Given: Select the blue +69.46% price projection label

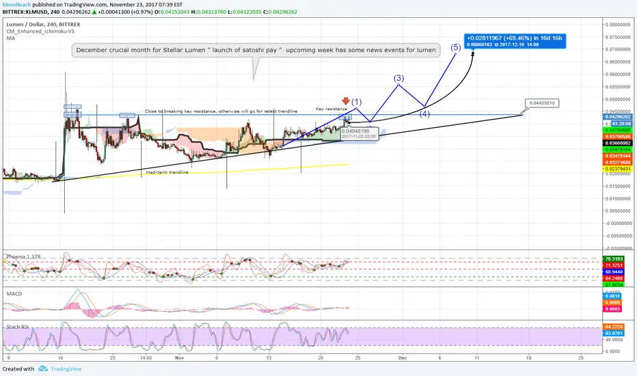Looking at the screenshot, I should click(x=514, y=40).
